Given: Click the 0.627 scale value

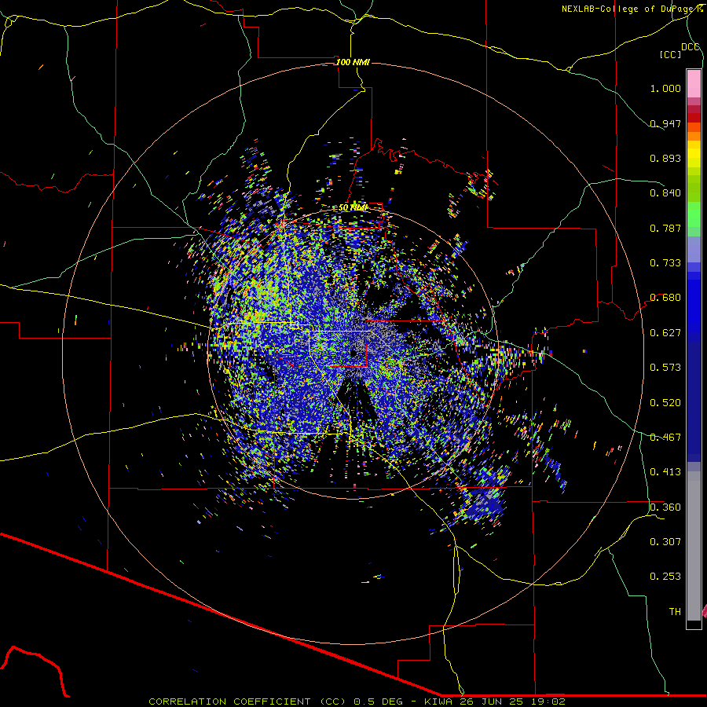Looking at the screenshot, I should pos(665,333).
